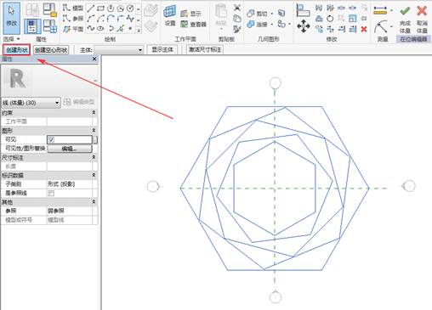Collapse the Other (其他) section

click(94, 202)
